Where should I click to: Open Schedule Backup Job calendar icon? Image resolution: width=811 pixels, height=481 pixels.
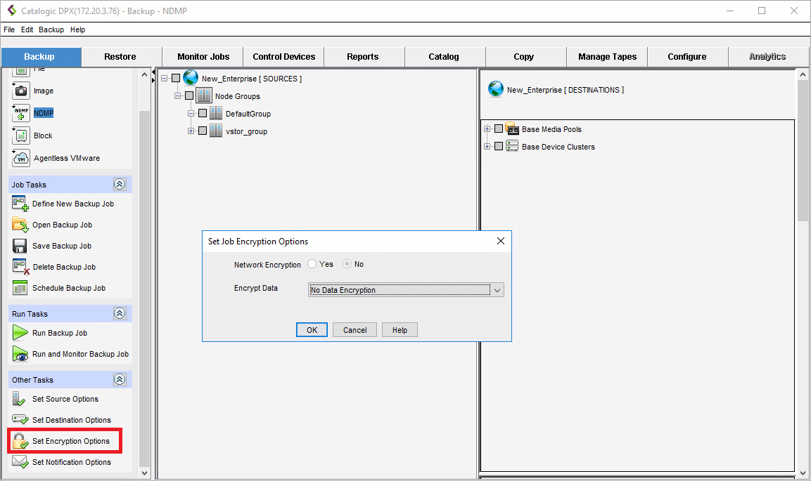[x=20, y=288]
